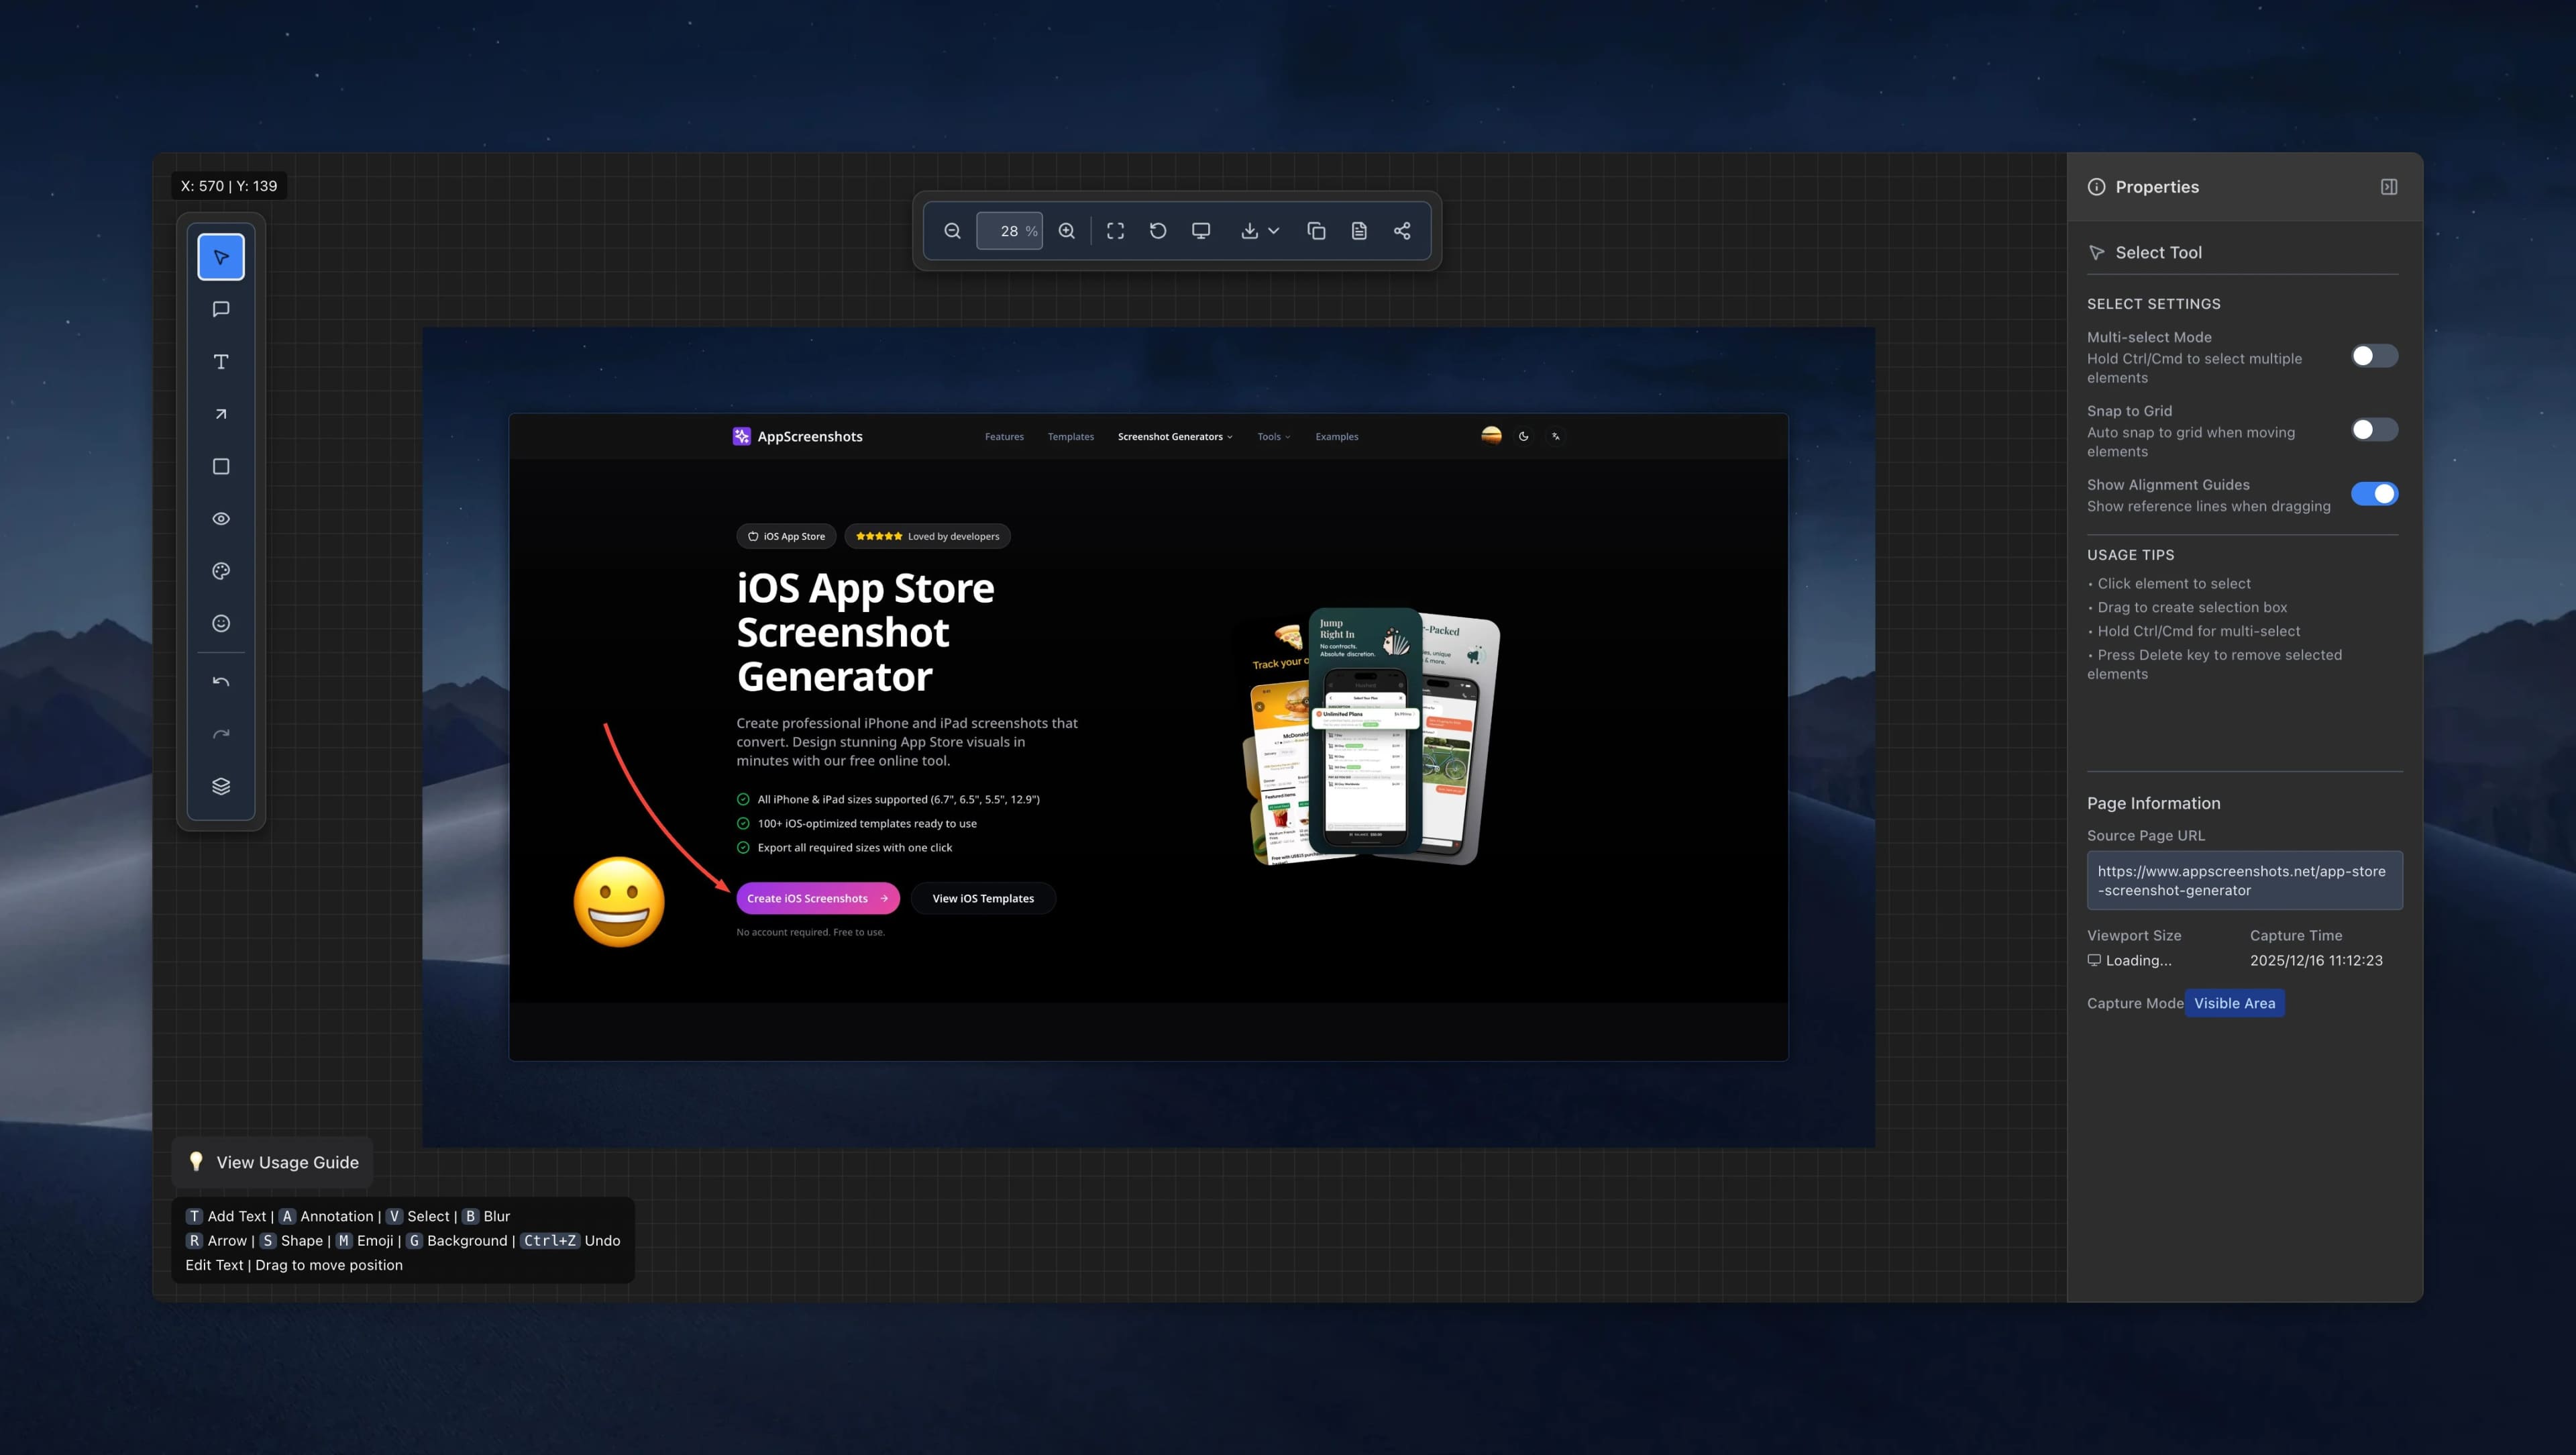The width and height of the screenshot is (2576, 1455).
Task: Download the screenshot with the download icon
Action: (1250, 231)
